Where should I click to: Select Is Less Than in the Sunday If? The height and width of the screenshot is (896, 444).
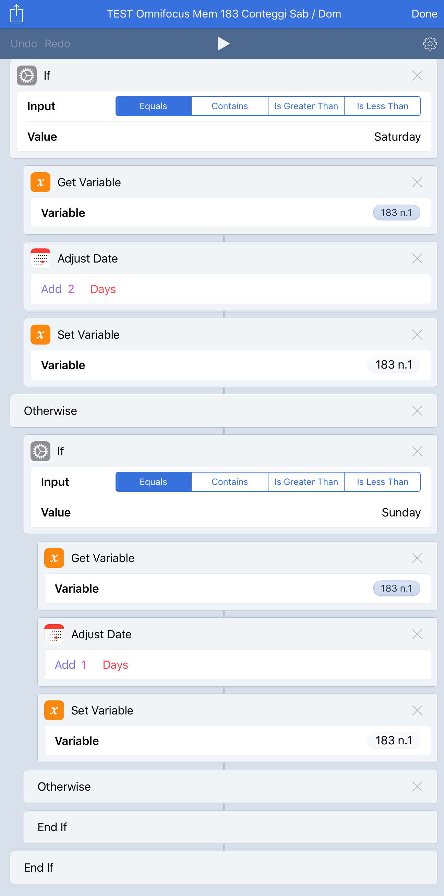tap(382, 482)
